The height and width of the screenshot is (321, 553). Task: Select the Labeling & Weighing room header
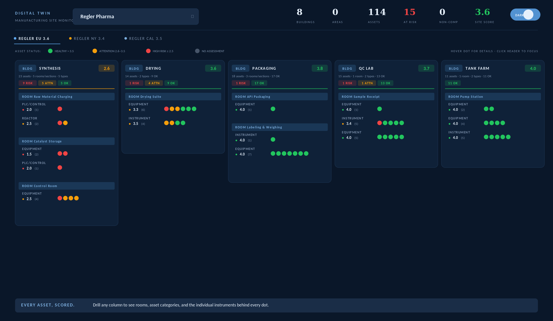[x=280, y=127]
